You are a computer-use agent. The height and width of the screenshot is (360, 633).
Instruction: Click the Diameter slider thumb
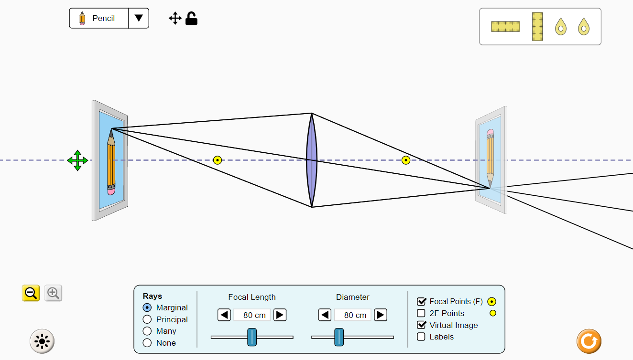pyautogui.click(x=339, y=337)
